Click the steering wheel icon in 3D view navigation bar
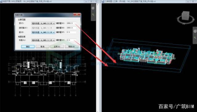This screenshot has width=197, height=112. [195, 31]
